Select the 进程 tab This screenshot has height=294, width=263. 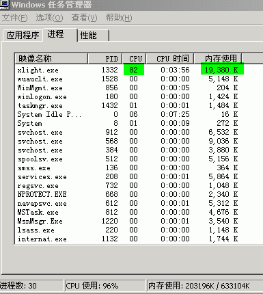[60, 34]
